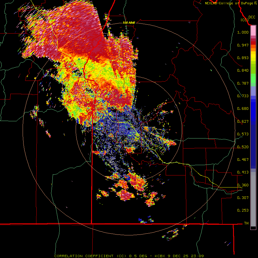Click the 0.573 scale value

point(243,134)
